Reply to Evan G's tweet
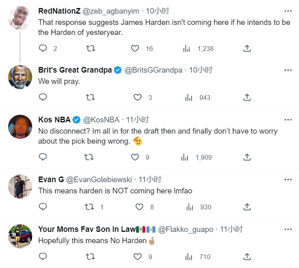This screenshot has width=299, height=268. pyautogui.click(x=43, y=207)
